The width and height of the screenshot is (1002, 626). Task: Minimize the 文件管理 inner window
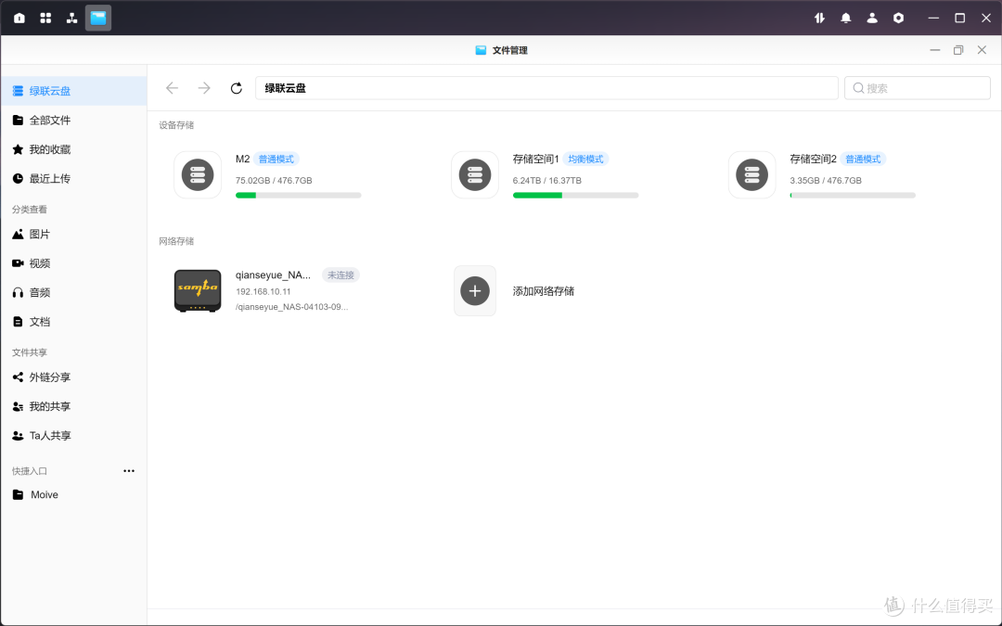pos(935,50)
